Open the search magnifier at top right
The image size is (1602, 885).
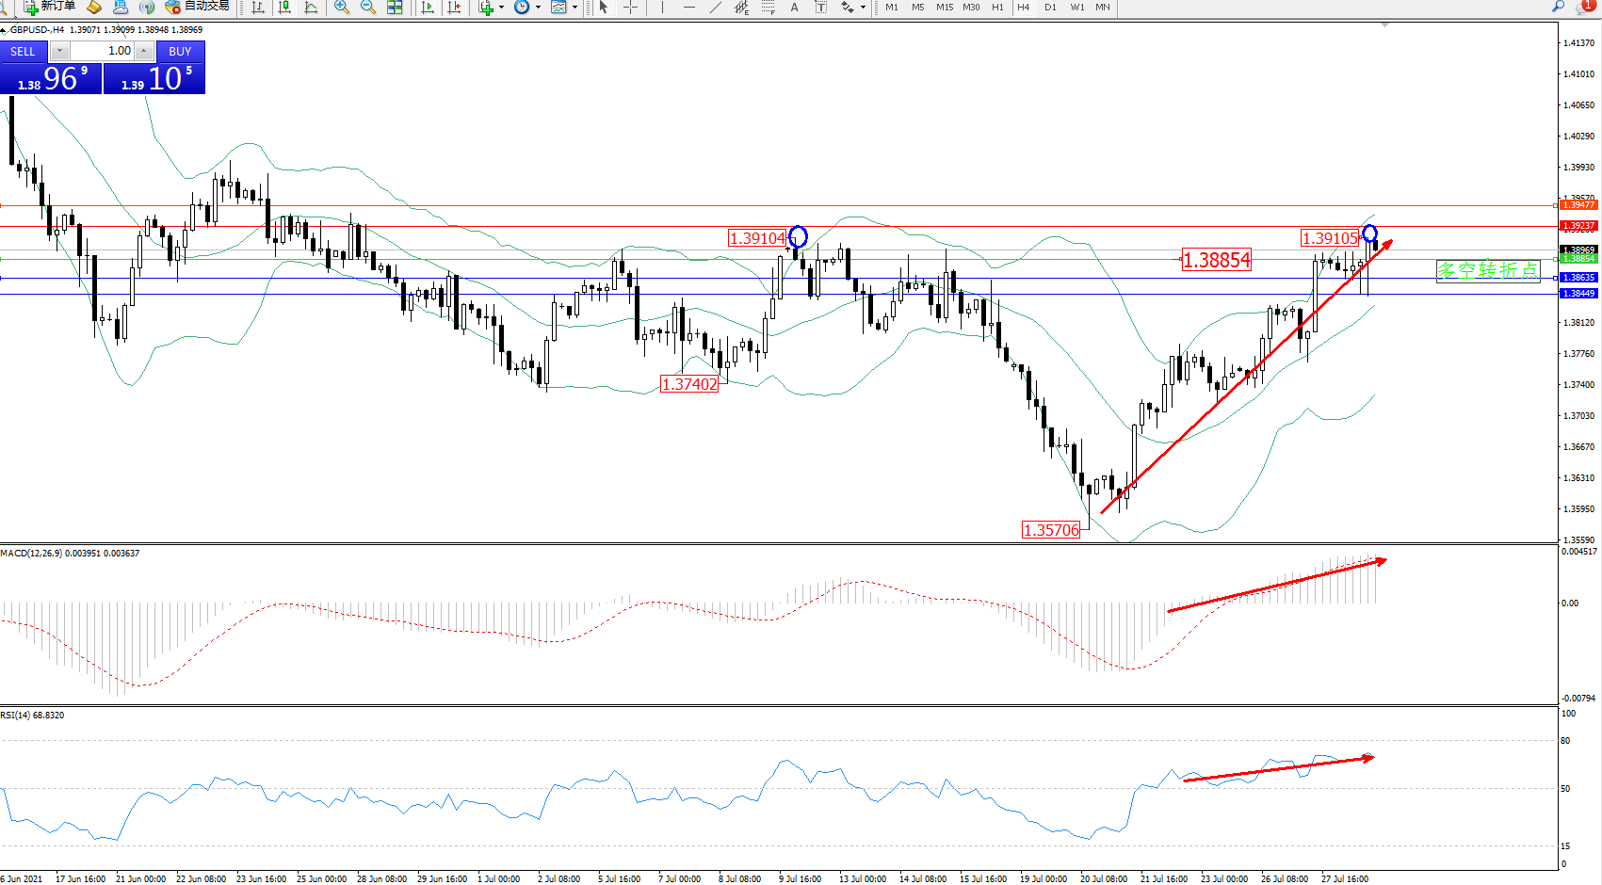pyautogui.click(x=1559, y=7)
